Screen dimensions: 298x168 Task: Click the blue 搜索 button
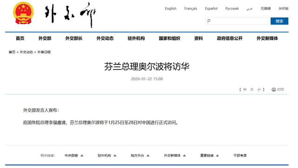click(279, 21)
